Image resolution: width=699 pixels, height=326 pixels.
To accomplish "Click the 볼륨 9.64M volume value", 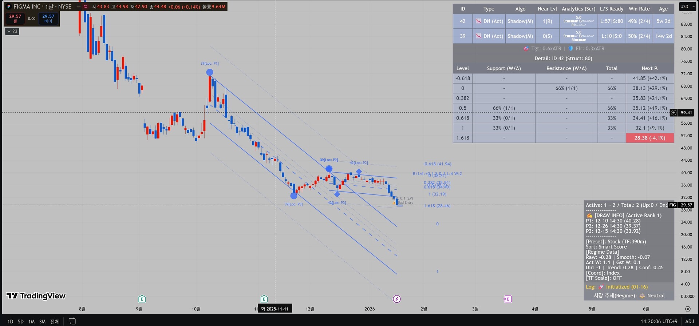I will (214, 7).
